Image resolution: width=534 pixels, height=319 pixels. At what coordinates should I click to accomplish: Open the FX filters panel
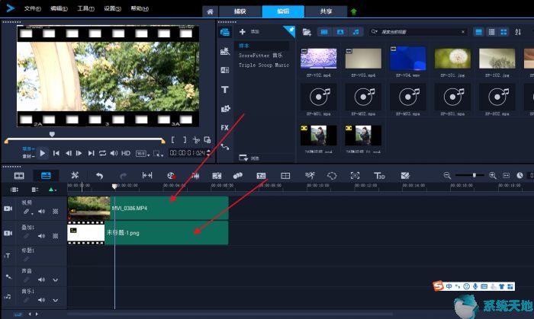tap(225, 128)
